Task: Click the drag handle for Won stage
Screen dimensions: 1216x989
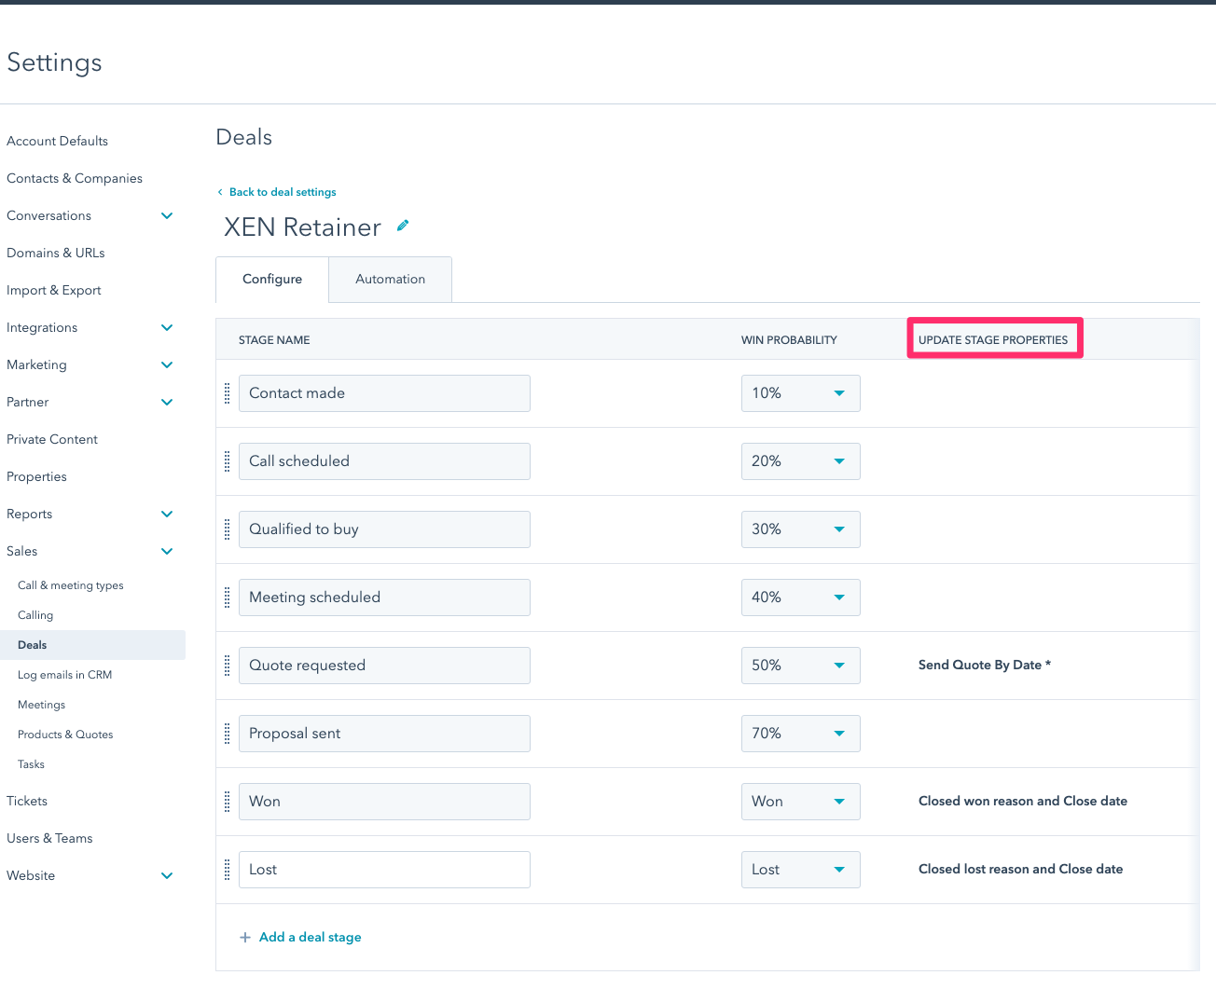Action: tap(227, 802)
